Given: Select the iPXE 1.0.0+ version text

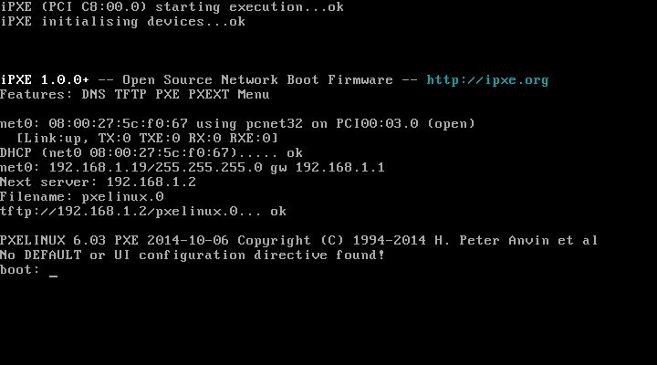Looking at the screenshot, I should [45, 79].
